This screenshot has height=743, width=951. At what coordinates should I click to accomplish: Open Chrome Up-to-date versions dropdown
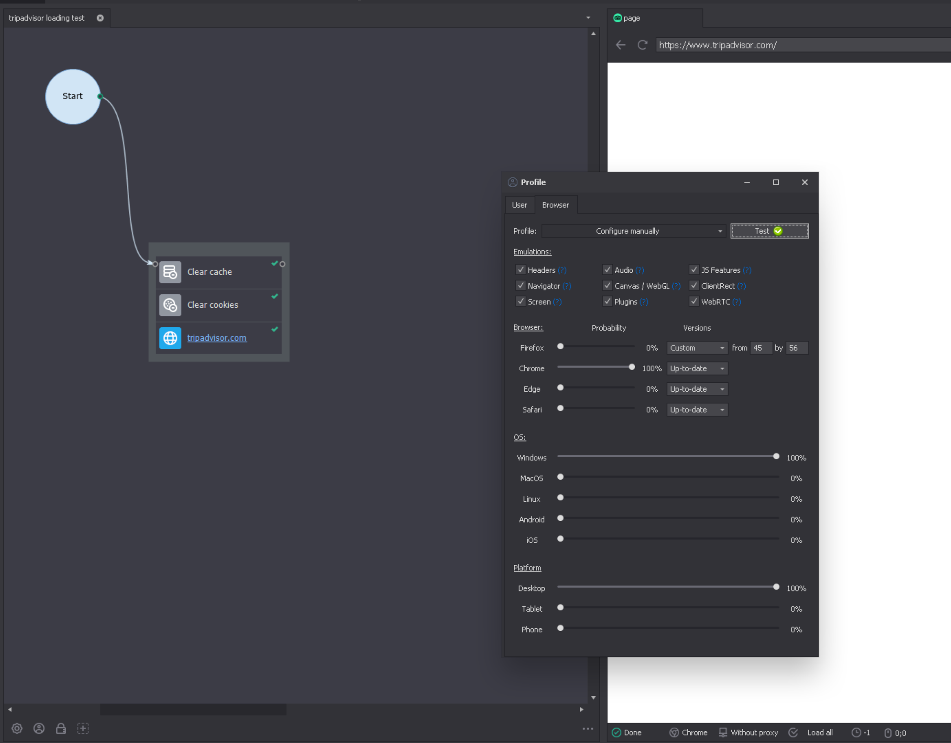click(697, 369)
